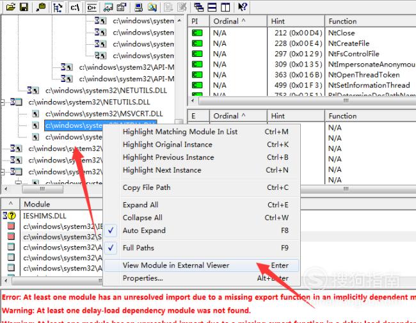Toggle Undecorate C++ Functions toolbar button
Screen dimensions: 416x323
92,7
